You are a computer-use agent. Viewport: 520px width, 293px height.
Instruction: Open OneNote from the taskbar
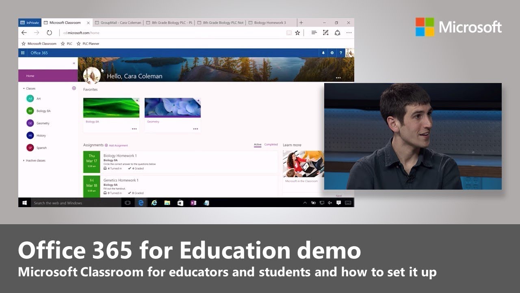(193, 203)
